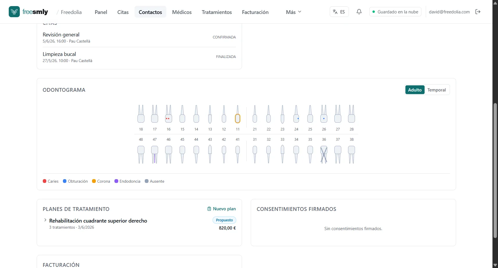Open the Revisión general appointment
Viewport: 498px width, 268px height.
[139, 37]
